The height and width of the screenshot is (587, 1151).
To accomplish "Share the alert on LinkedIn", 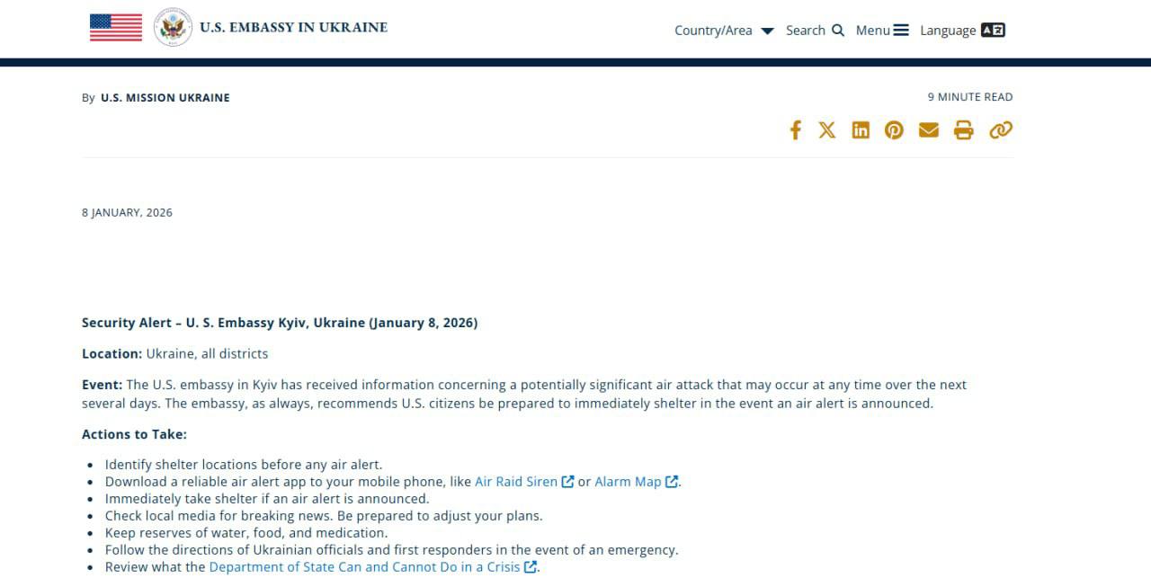I will 861,130.
